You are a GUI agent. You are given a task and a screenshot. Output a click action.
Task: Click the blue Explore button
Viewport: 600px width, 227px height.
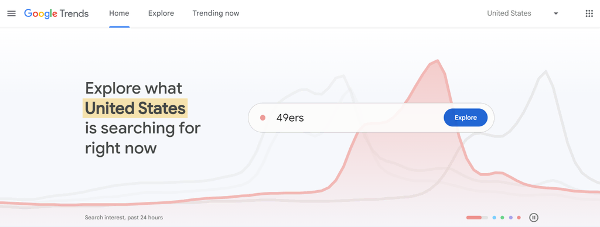point(466,118)
